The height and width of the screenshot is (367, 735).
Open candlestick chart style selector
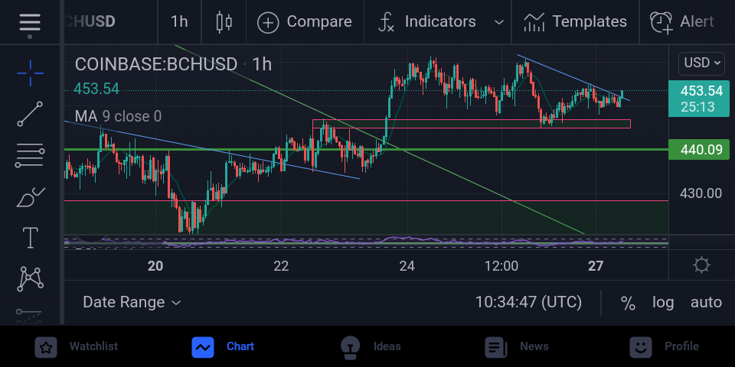pyautogui.click(x=224, y=22)
